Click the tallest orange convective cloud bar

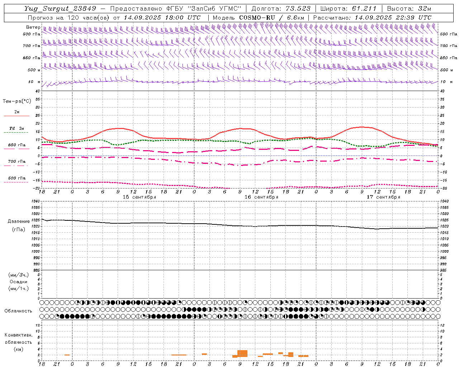point(242,353)
